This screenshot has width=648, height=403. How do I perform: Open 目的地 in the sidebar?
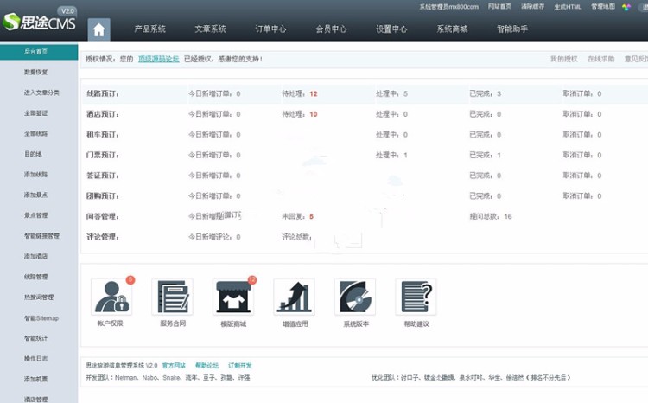(33, 154)
